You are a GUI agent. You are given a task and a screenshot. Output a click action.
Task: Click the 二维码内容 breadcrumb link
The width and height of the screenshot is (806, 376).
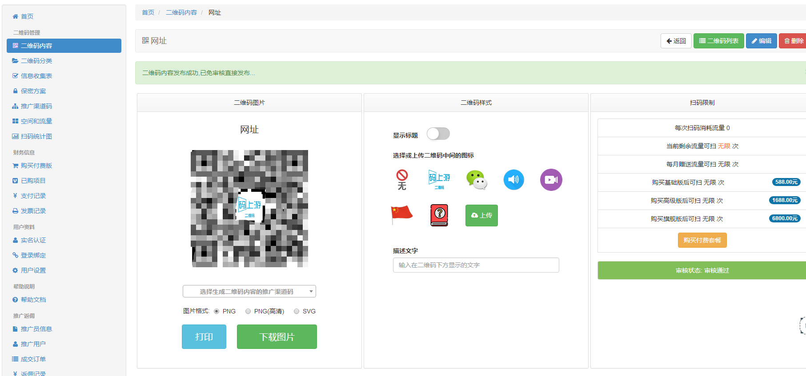click(181, 12)
